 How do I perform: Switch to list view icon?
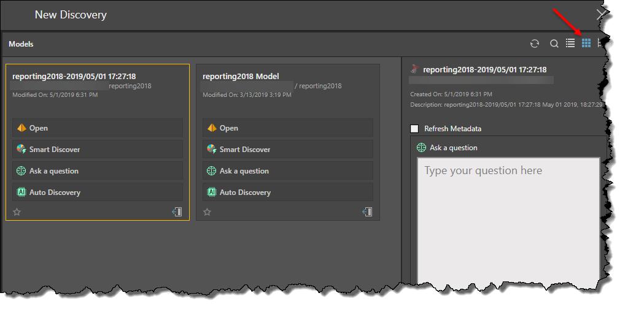tap(570, 43)
